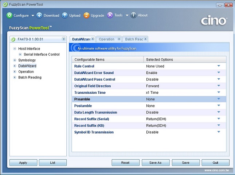Expand the DataWizard tree node
The image size is (235, 175).
(x=15, y=66)
